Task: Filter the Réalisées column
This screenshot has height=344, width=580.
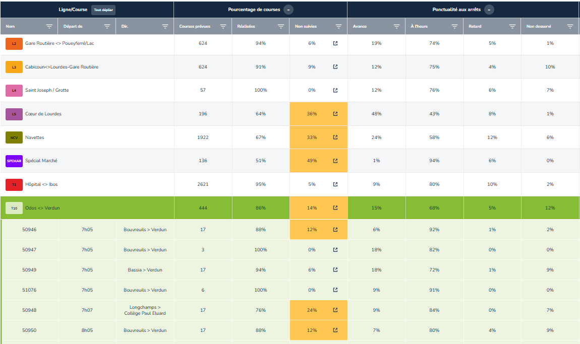Action: pos(281,27)
